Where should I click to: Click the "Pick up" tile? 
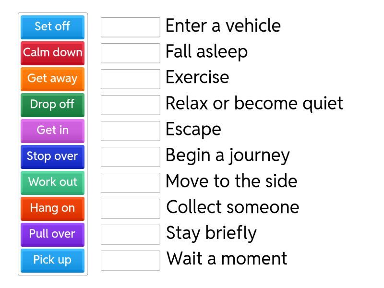click(52, 260)
